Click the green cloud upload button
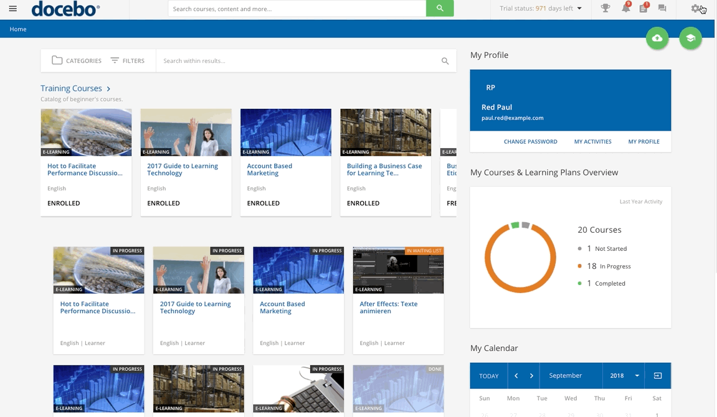This screenshot has width=717, height=417. [657, 39]
